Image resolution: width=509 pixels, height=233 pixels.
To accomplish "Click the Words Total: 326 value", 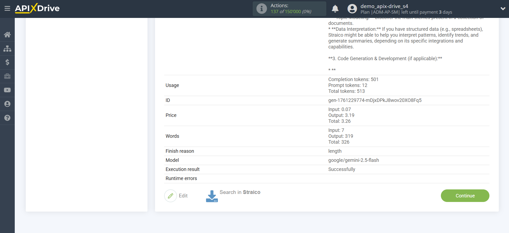I will [x=339, y=142].
